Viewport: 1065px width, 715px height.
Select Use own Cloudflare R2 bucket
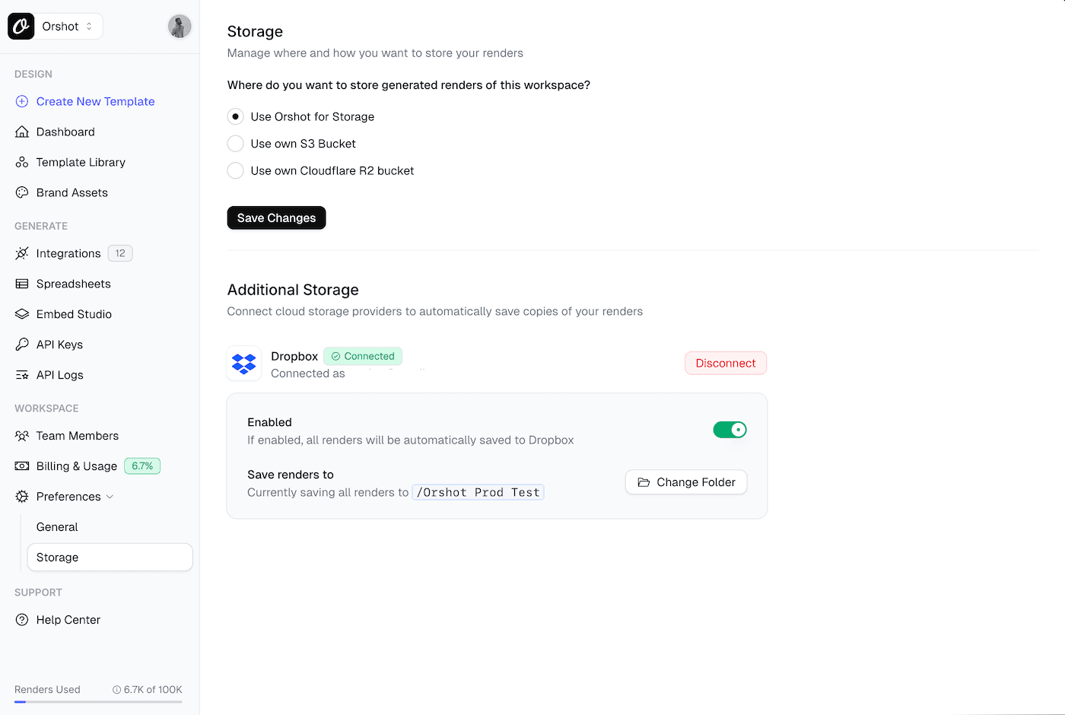(x=236, y=171)
